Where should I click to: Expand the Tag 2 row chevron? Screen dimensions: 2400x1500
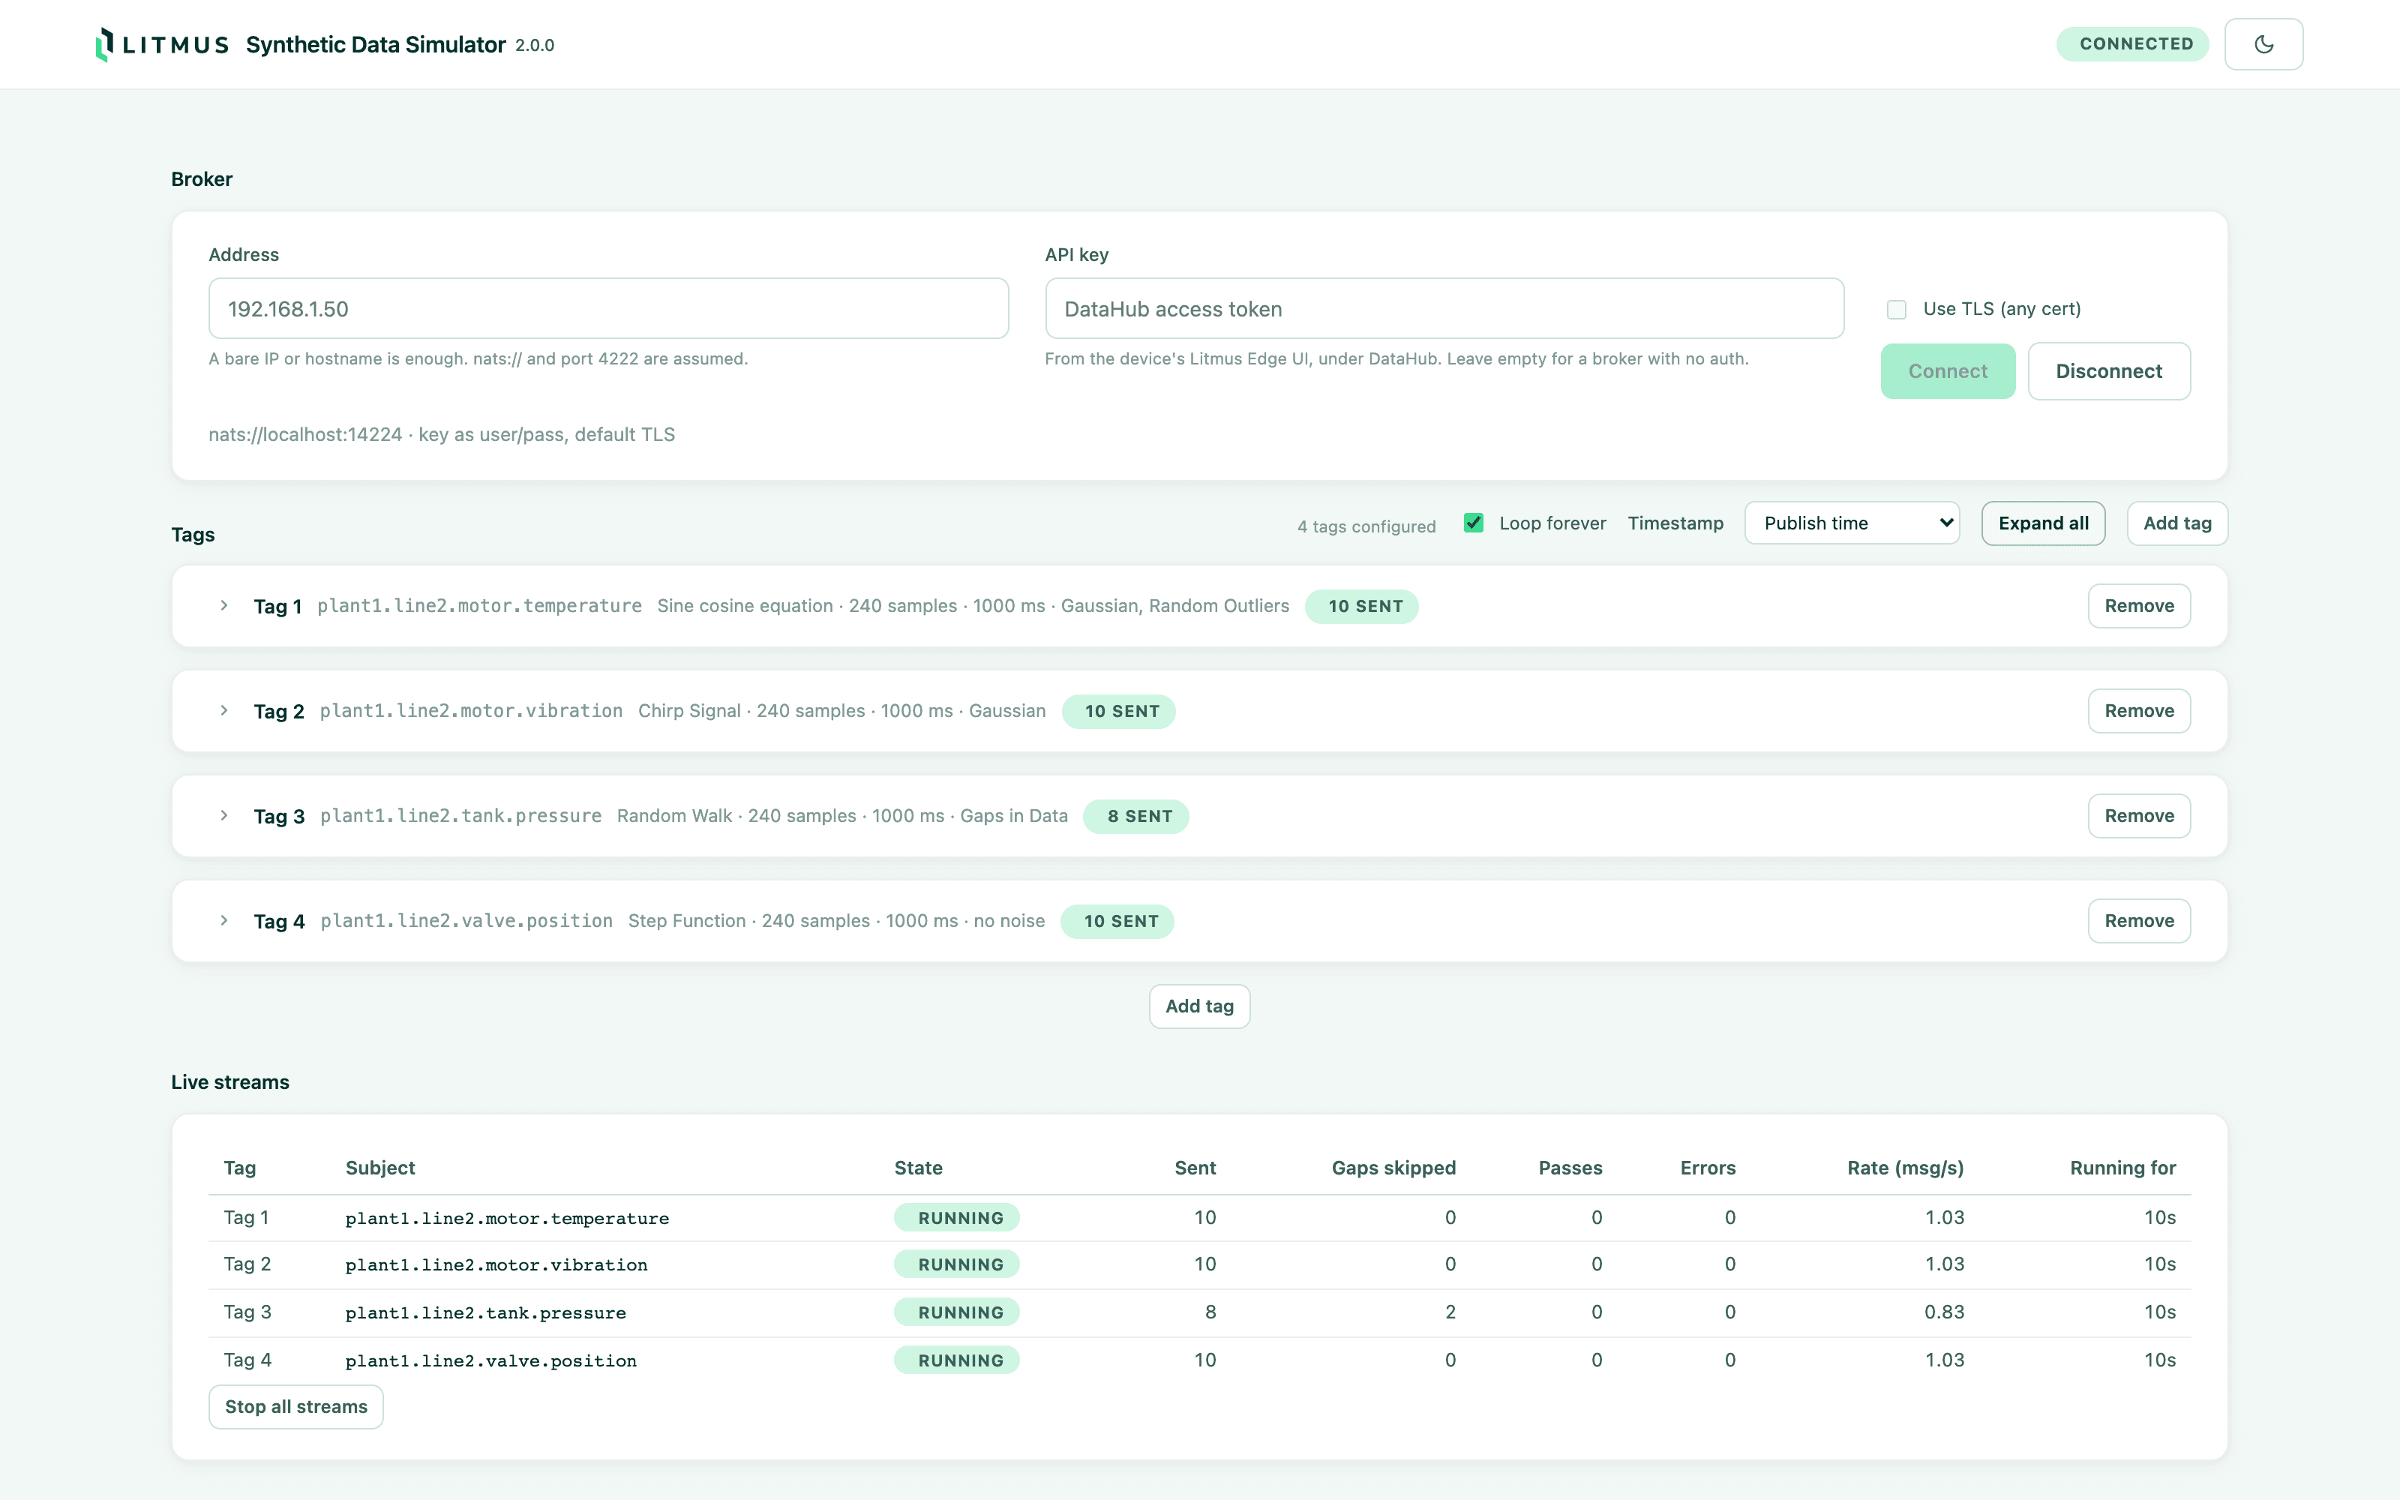click(224, 710)
